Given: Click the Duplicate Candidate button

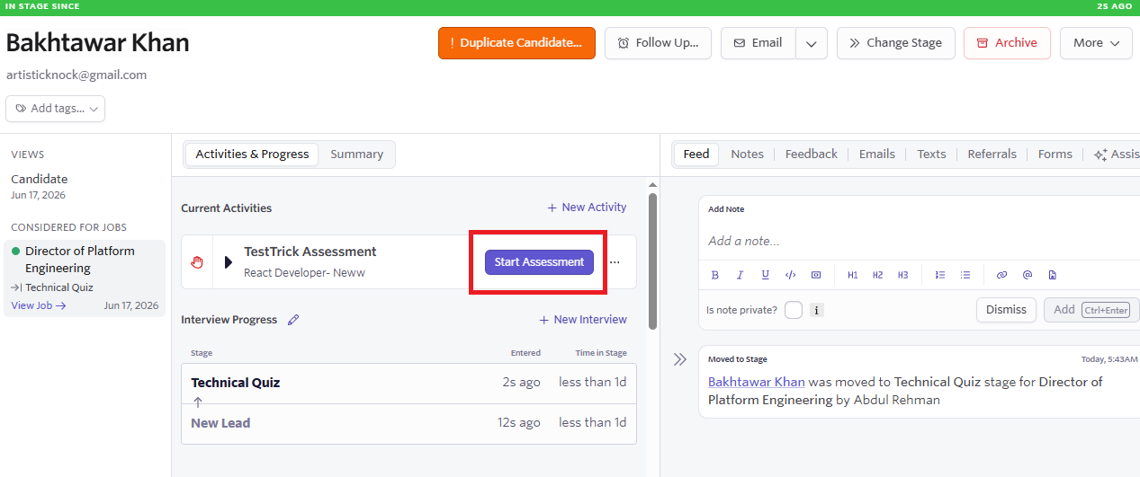Looking at the screenshot, I should point(516,43).
